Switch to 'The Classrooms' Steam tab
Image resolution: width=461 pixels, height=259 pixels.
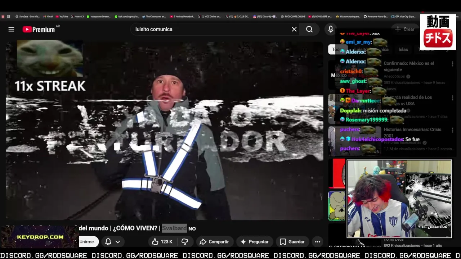154,17
